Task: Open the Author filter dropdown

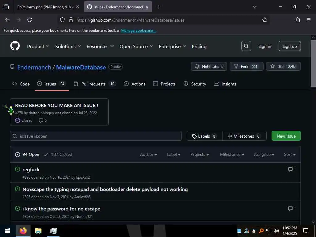Action: (148, 154)
